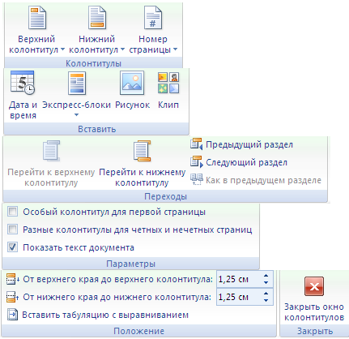The height and width of the screenshot is (339, 349).
Task: Click the Следующий раздел icon
Action: 197,161
